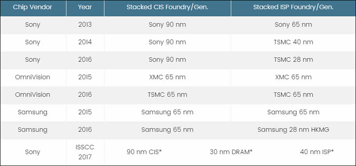Screen dimensions: 356x166
Task: Select the 90 nm CIS* entry
Action: tap(144, 152)
